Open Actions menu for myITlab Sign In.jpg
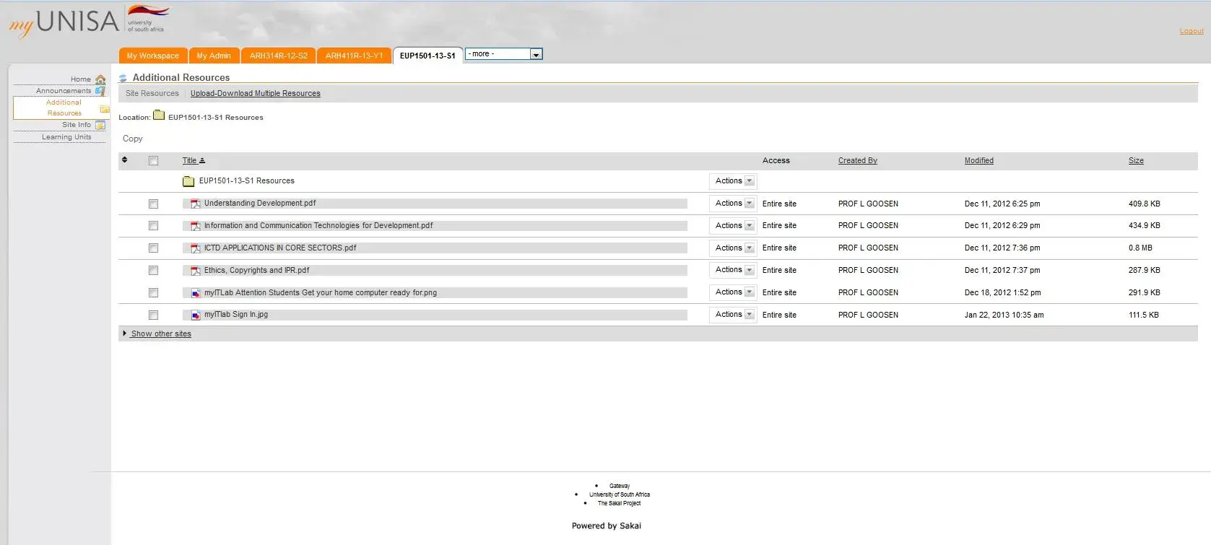Screen dimensions: 1211x545 click(x=734, y=315)
